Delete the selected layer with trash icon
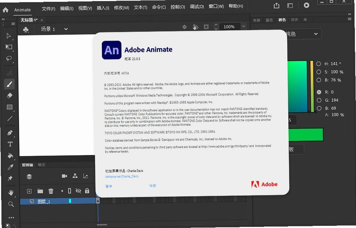 click(51, 191)
